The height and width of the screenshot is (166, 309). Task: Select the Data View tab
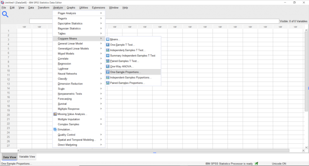tap(9, 157)
